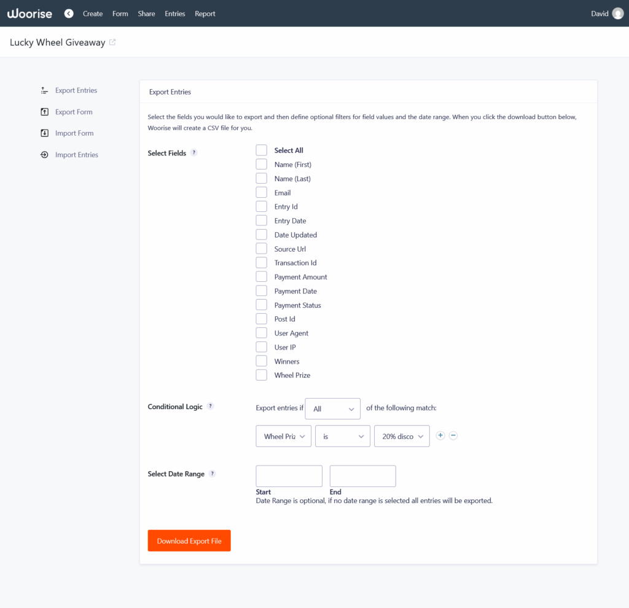Check the Name (First) field
Image resolution: width=629 pixels, height=608 pixels.
tap(262, 165)
